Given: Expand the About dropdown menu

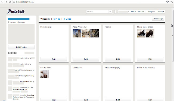Looking at the screenshot, I should click(x=161, y=11).
